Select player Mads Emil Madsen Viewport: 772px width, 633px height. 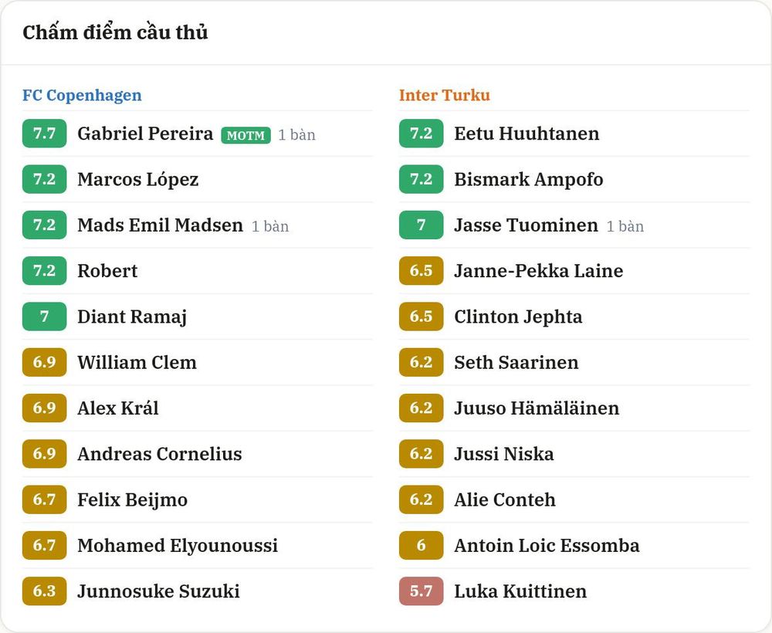coord(160,225)
